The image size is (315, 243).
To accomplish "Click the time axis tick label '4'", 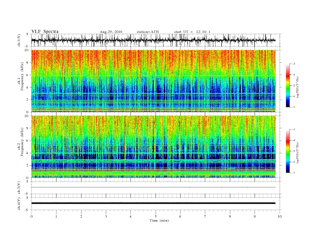I will tap(130, 216).
